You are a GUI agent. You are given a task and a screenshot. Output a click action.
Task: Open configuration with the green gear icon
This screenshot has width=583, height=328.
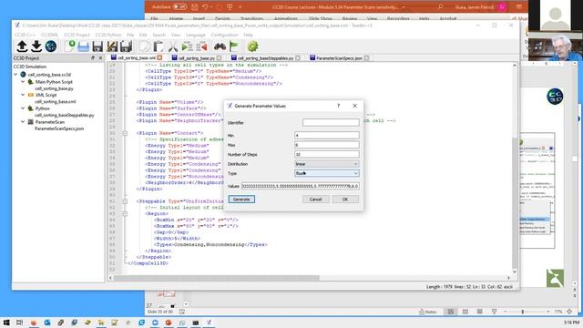click(252, 46)
